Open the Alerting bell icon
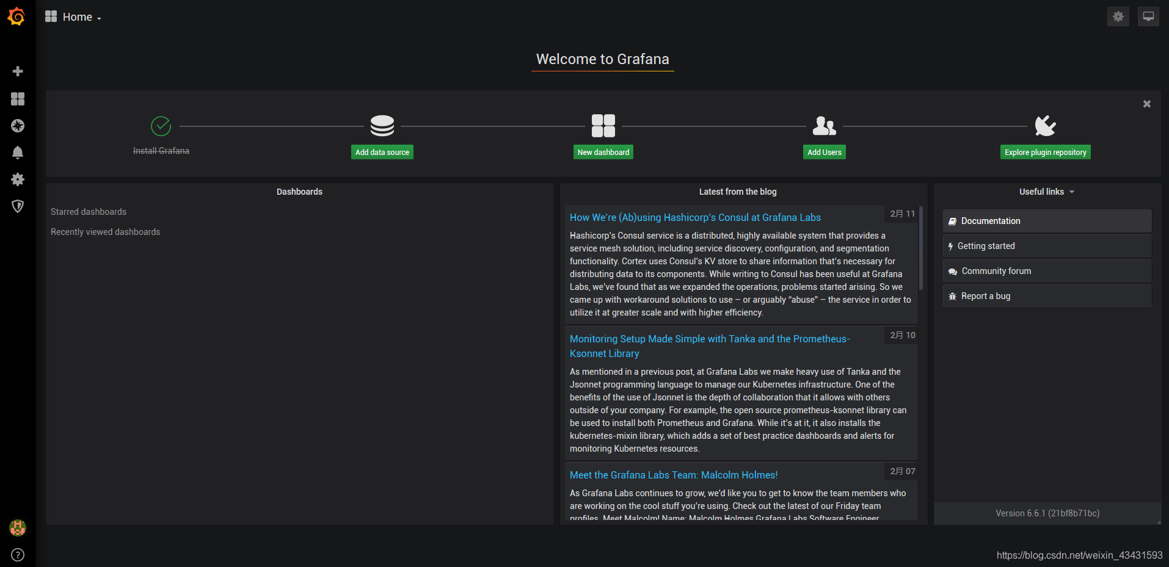This screenshot has height=567, width=1169. (x=18, y=153)
